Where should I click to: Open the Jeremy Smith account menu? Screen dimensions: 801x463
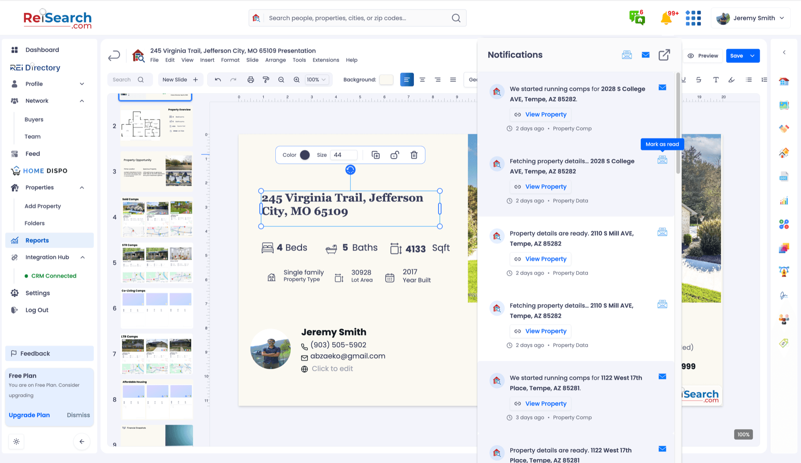[x=751, y=18]
